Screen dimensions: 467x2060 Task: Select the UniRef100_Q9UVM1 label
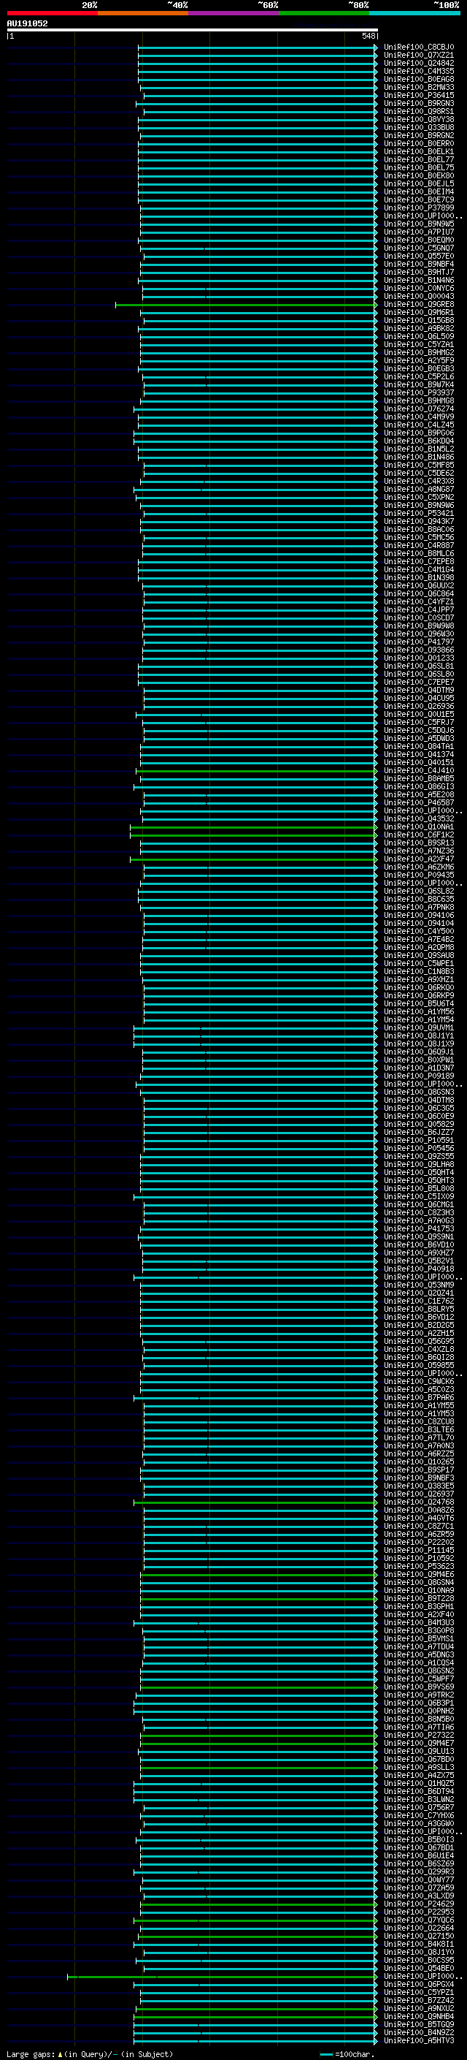tap(418, 1027)
